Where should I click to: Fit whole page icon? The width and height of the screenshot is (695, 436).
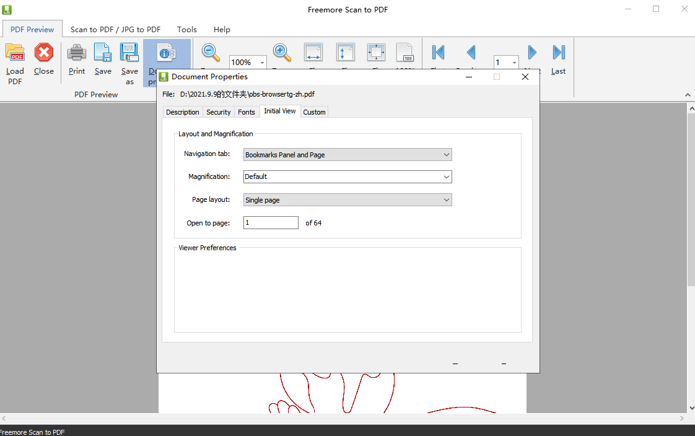coord(377,52)
